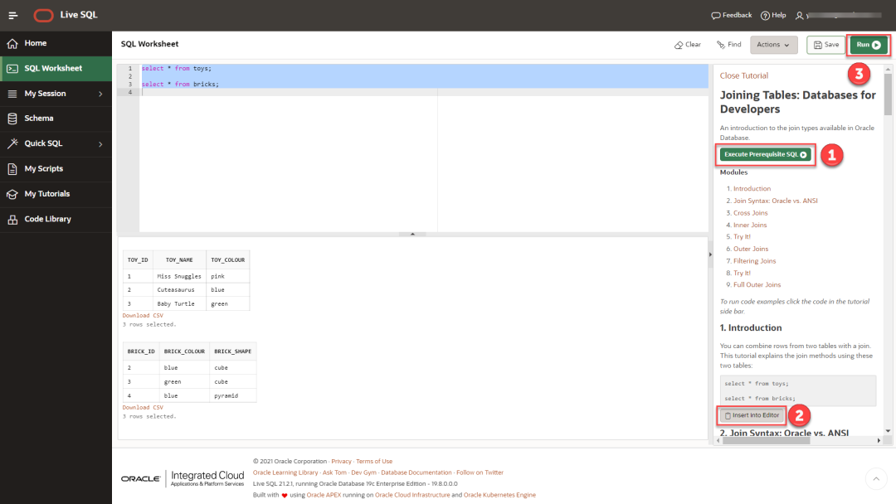Open Join Syntax: Oracle vs. ANSI module
Image resolution: width=896 pixels, height=504 pixels.
776,201
